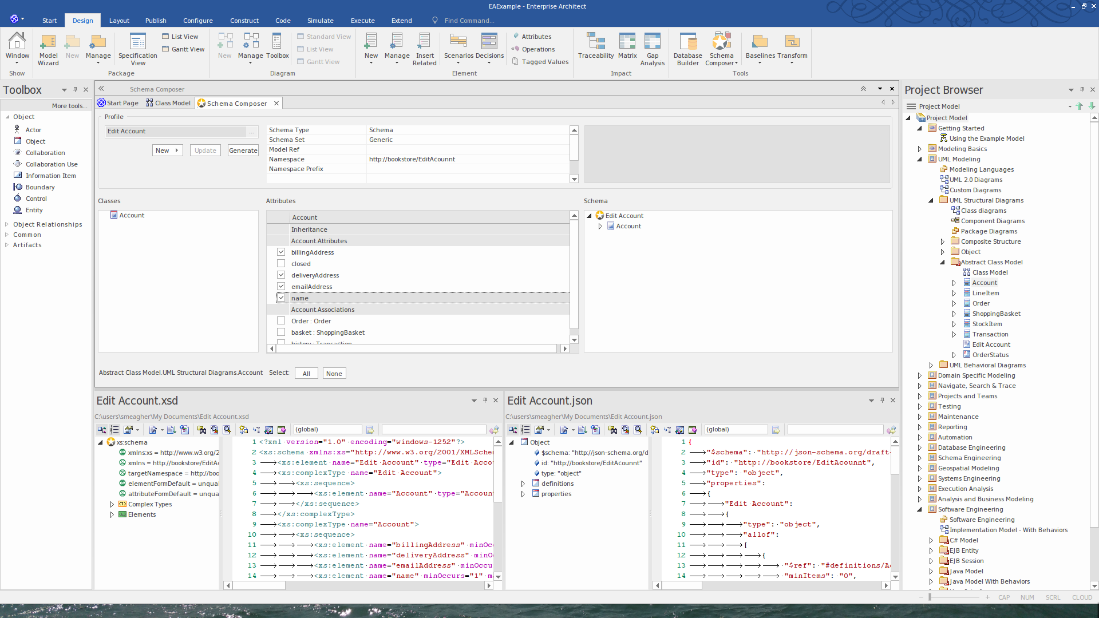Expand Complex Types in xsd tree
This screenshot has height=618, width=1099.
pyautogui.click(x=112, y=505)
